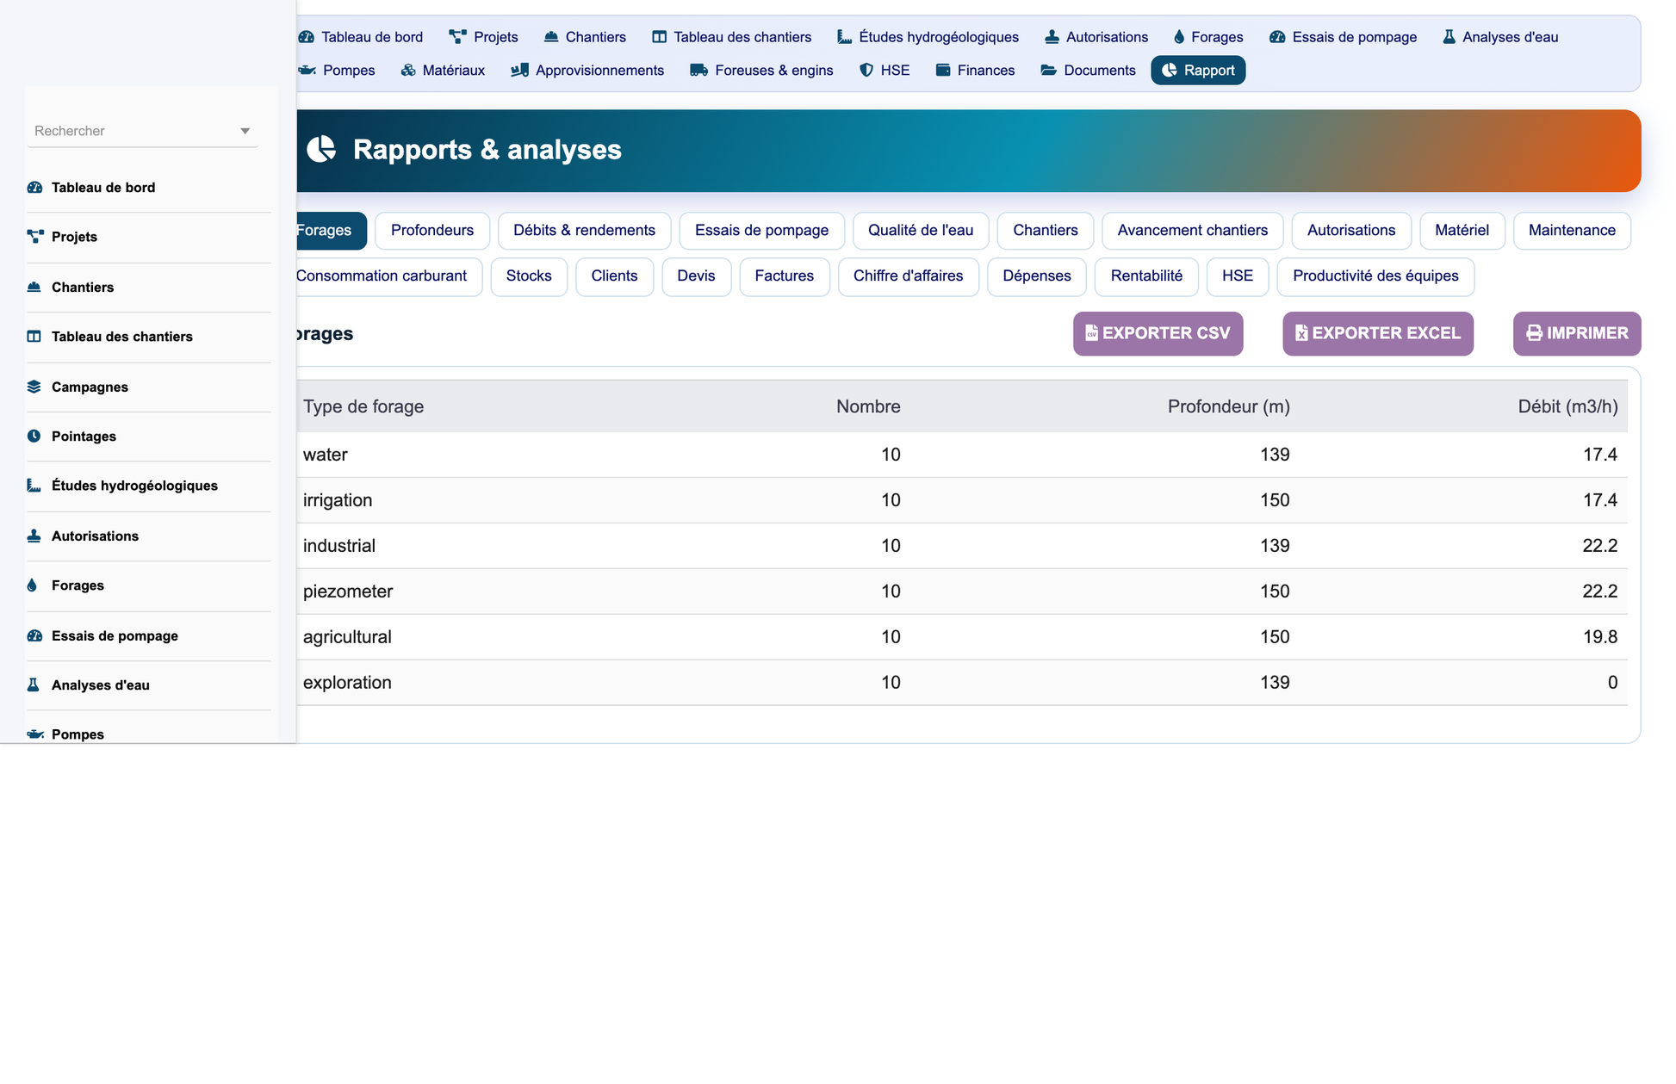Click the Tableau des chantiers icon in top navigation

(659, 37)
